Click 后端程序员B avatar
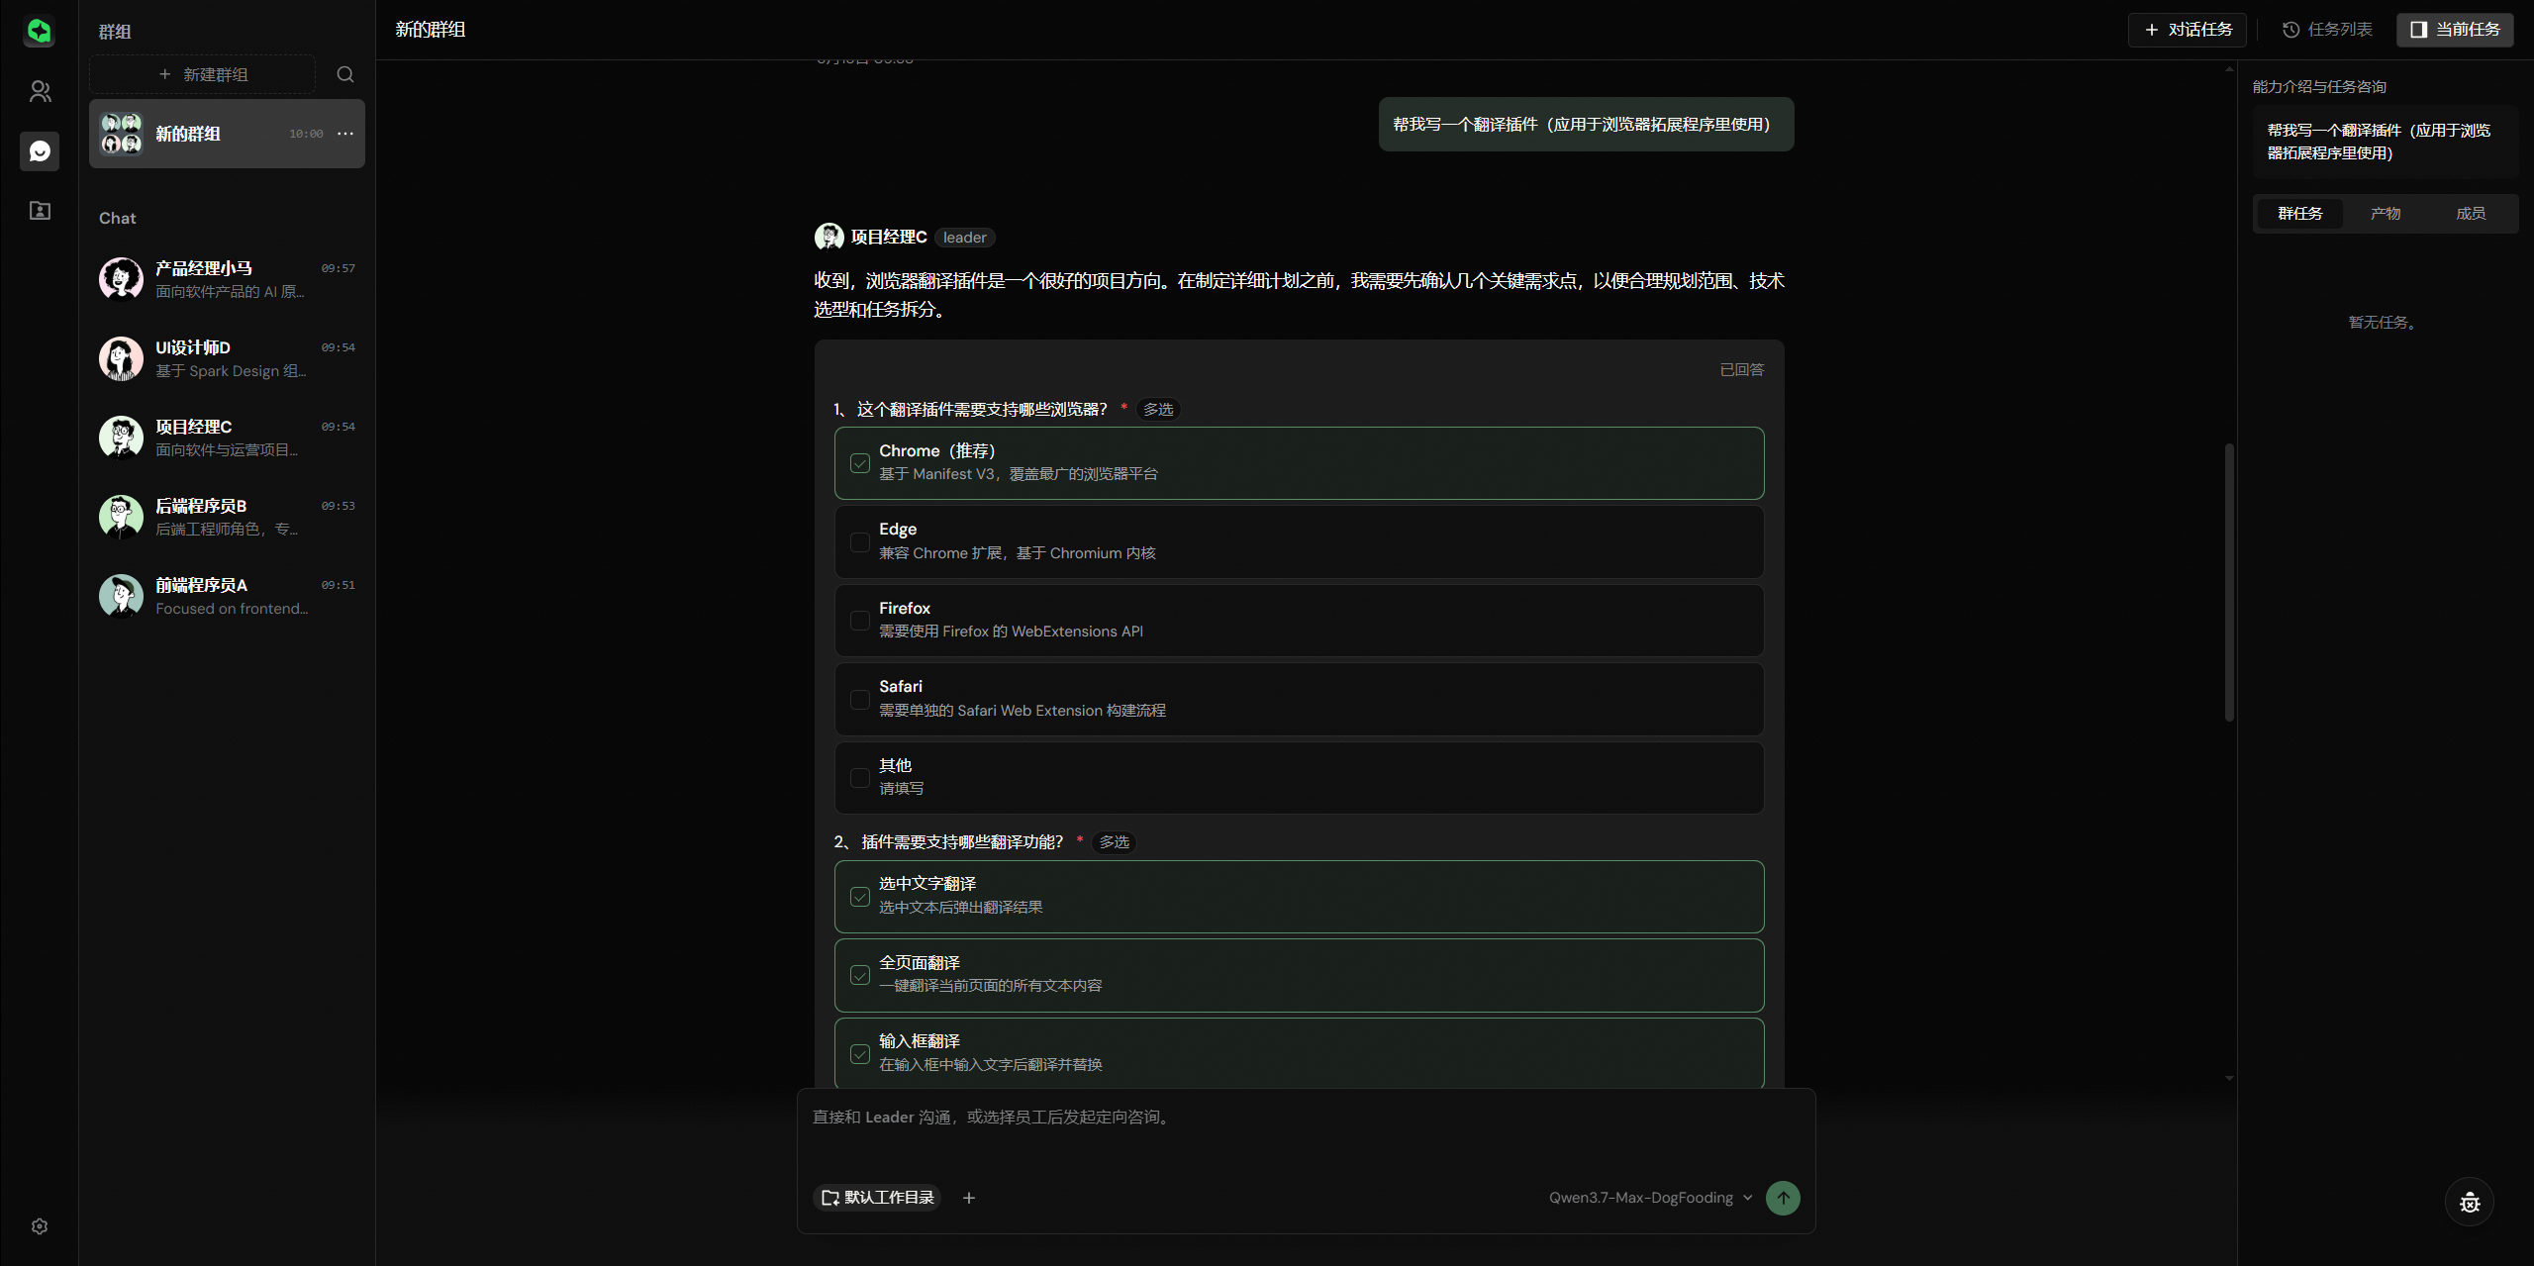The width and height of the screenshot is (2534, 1266). pos(121,517)
